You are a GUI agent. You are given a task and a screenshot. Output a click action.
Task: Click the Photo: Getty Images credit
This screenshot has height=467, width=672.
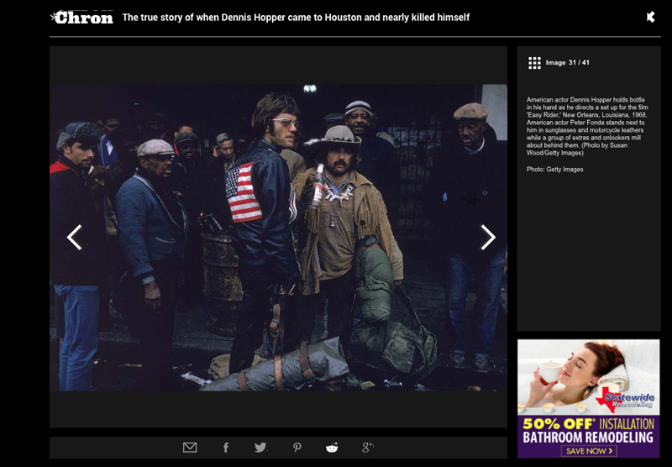[554, 170]
